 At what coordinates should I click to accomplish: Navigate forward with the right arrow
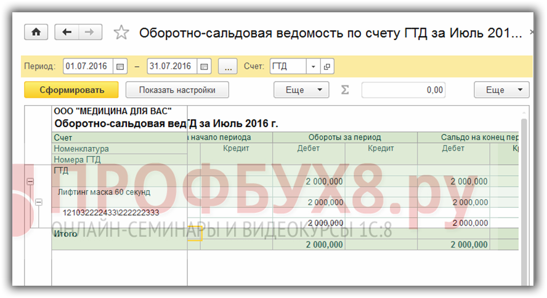point(89,32)
